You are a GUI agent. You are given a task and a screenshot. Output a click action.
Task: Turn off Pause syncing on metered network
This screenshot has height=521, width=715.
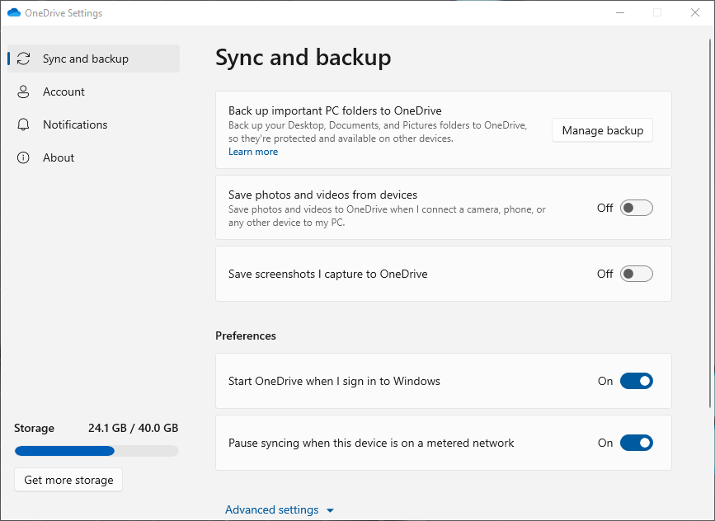click(x=636, y=443)
